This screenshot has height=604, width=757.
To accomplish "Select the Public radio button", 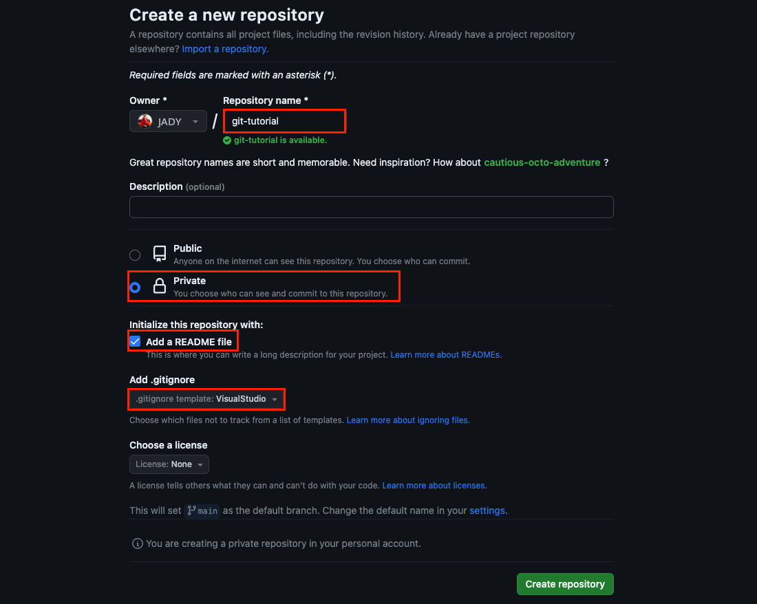I will pos(135,255).
